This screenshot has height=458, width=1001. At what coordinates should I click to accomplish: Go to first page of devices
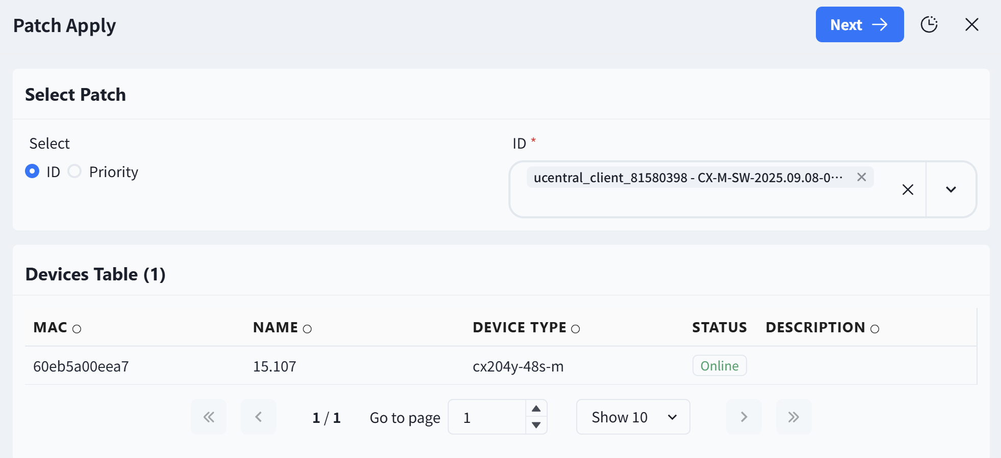pos(209,417)
